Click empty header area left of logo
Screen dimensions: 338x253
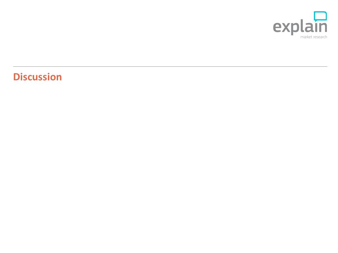click(138, 26)
